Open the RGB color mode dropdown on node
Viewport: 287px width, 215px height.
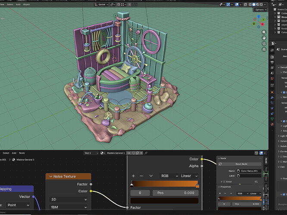coord(169,176)
